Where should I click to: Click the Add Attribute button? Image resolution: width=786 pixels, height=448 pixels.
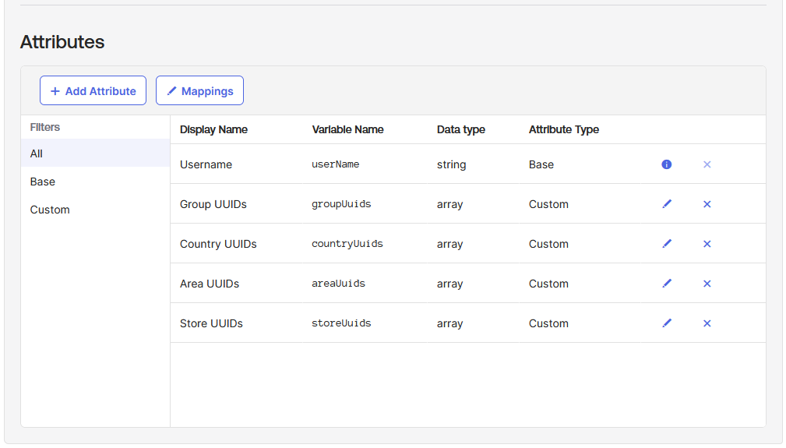point(93,90)
